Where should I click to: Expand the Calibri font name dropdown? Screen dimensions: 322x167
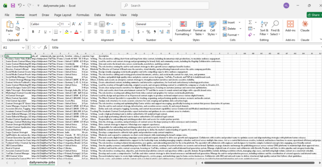[58, 24]
